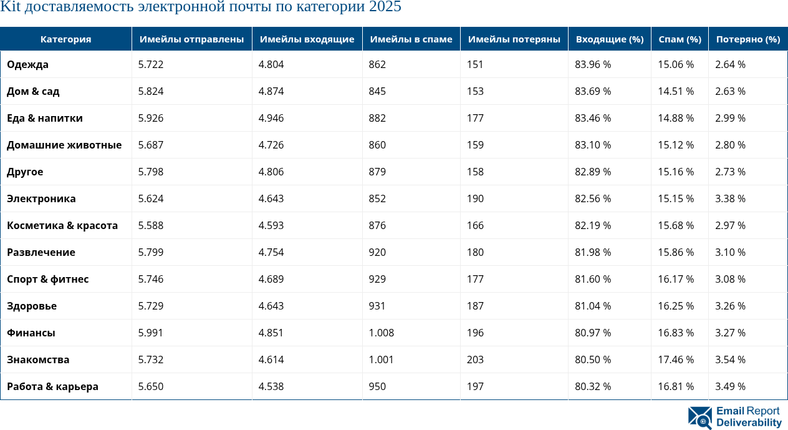Select the 'Имейлы в спаме' column header
Viewport: 788px width, 430px height.
(x=411, y=39)
